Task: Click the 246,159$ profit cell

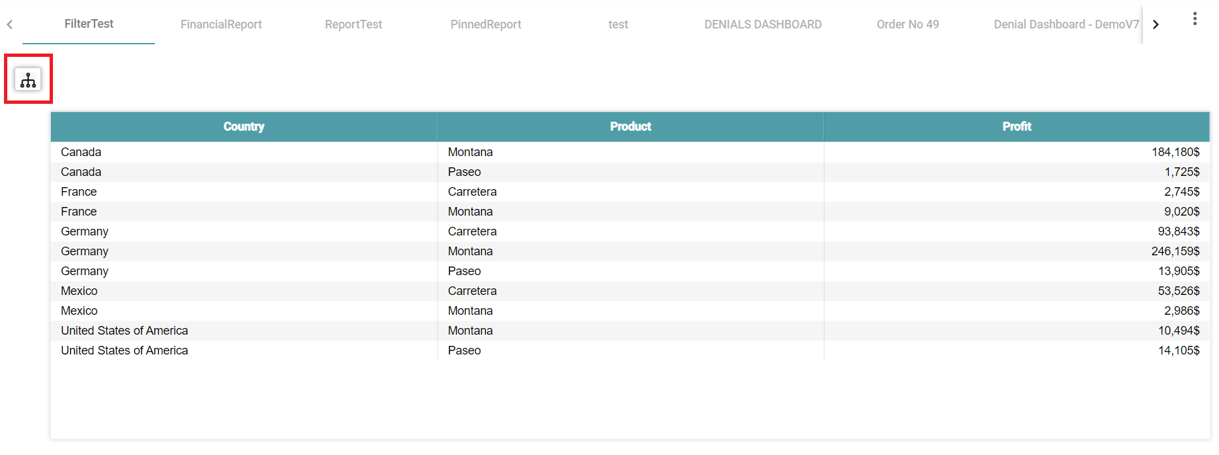Action: [1175, 251]
